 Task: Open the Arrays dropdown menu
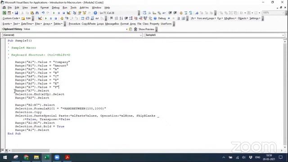(47, 24)
